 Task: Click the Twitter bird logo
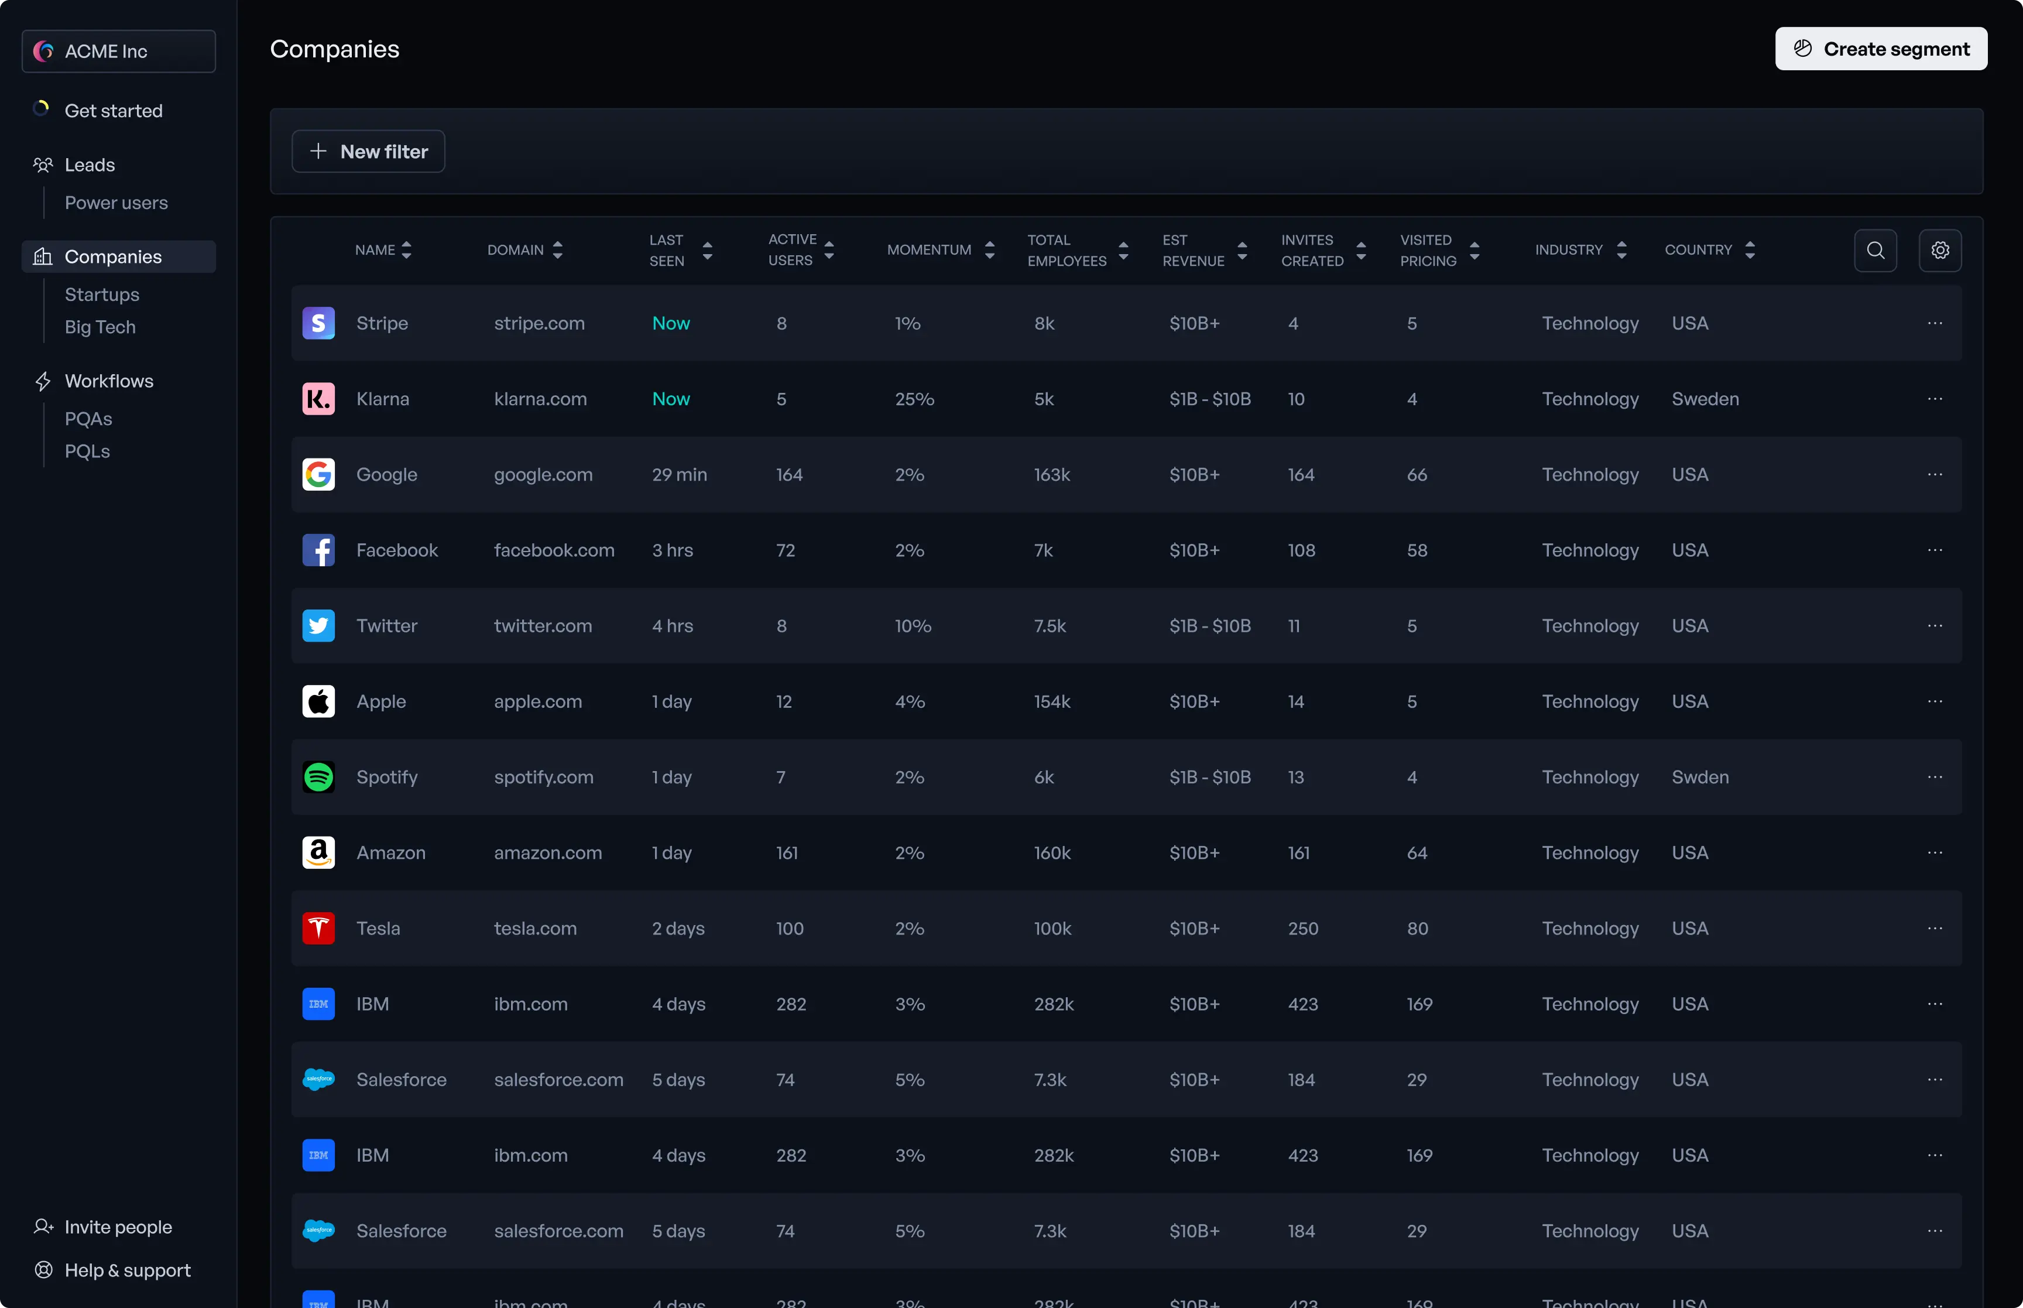[318, 626]
